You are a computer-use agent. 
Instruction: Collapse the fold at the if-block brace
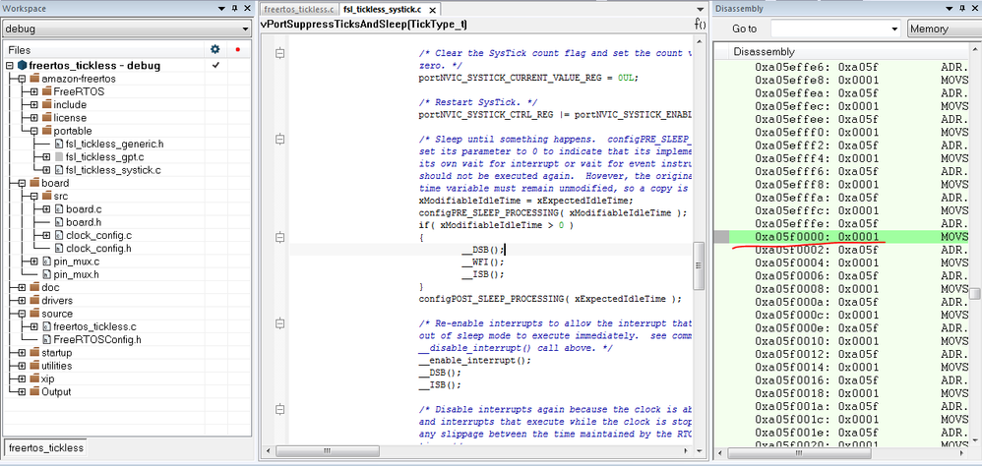[280, 237]
